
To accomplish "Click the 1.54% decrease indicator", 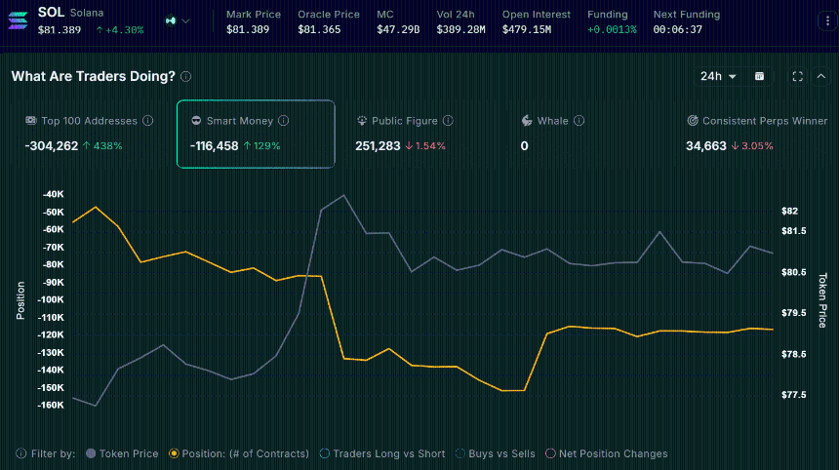I will (425, 146).
